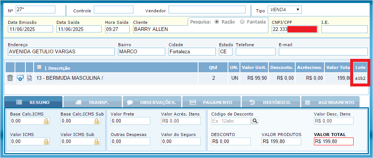Show the AGENDAMENTO tab
The width and height of the screenshot is (373, 158).
pos(330,102)
